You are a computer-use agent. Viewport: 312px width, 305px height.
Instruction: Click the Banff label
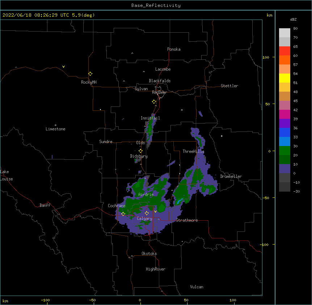tap(45, 205)
